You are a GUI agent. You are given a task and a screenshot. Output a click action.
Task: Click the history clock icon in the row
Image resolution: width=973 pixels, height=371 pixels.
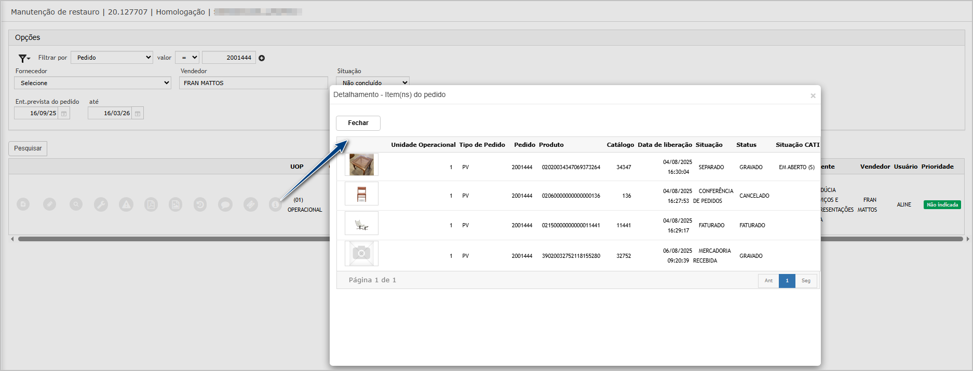click(200, 204)
